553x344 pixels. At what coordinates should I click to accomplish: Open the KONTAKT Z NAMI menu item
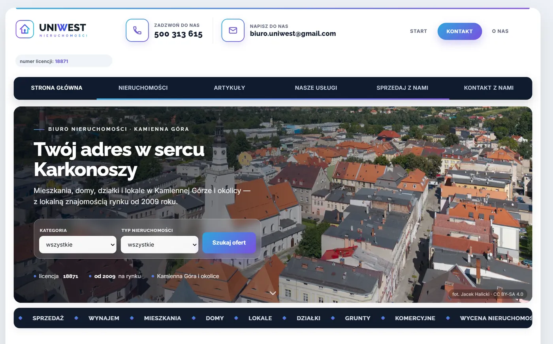489,88
